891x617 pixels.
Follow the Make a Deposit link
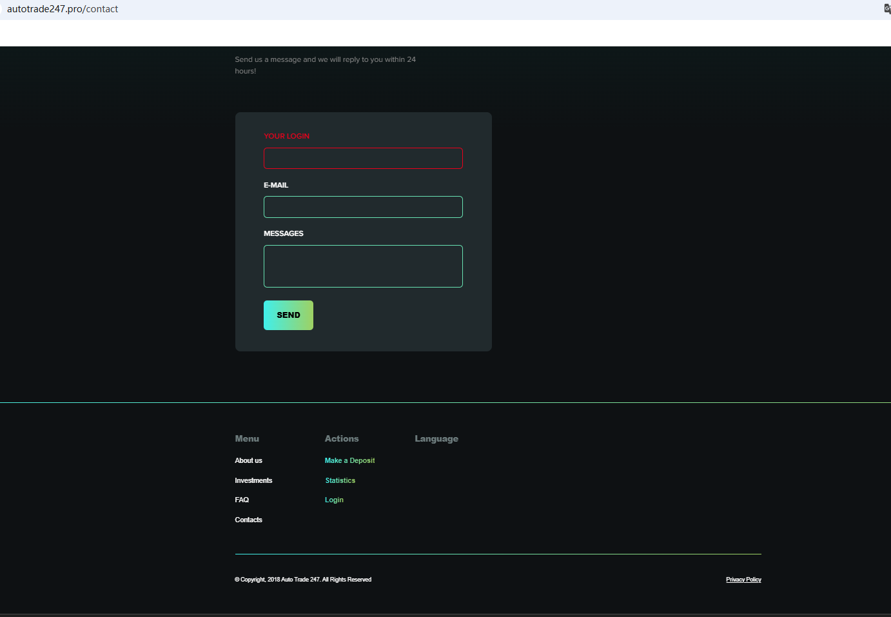[x=349, y=460]
